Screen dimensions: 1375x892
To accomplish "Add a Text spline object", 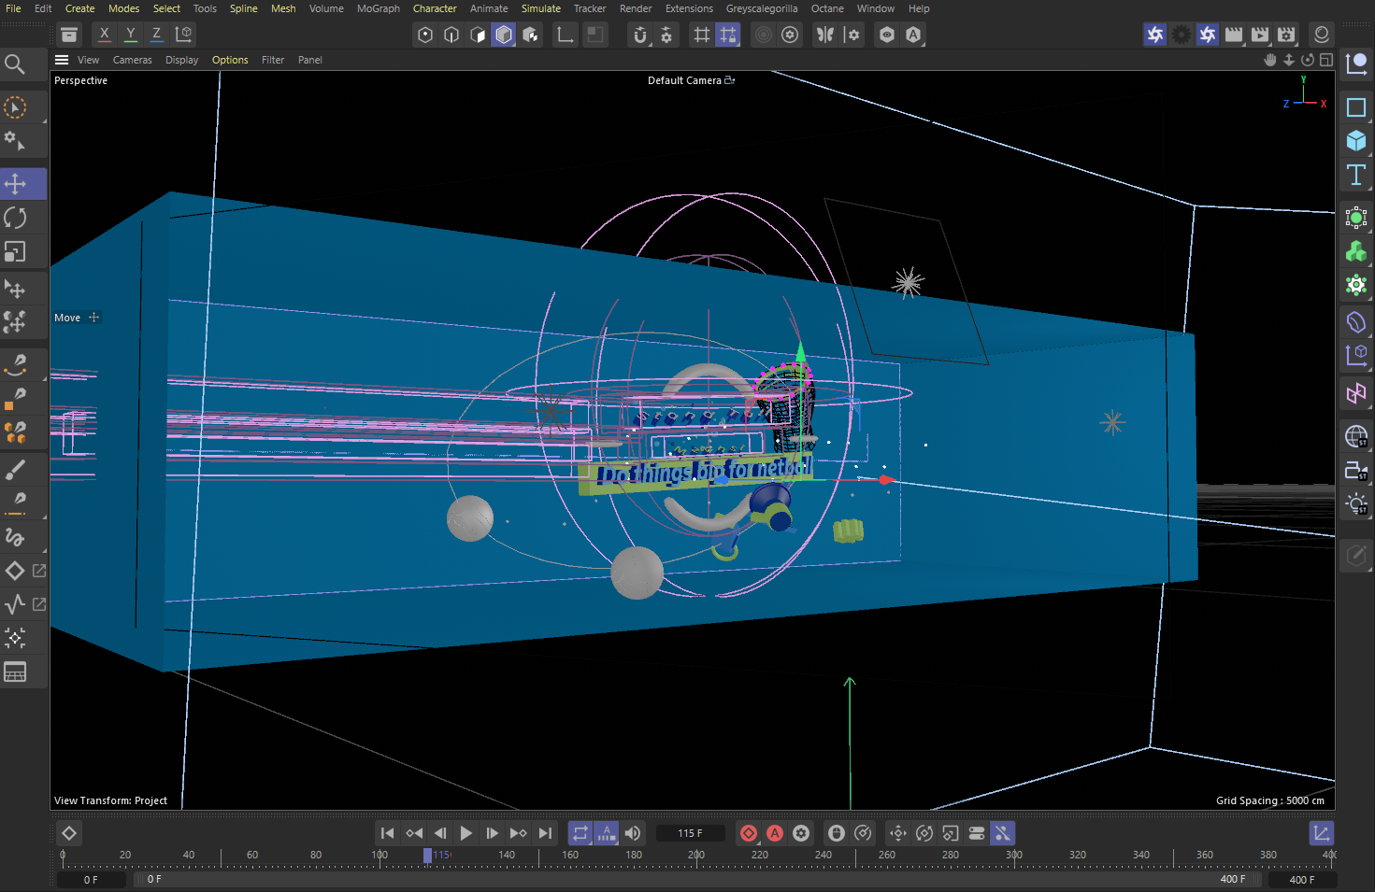I will (x=1355, y=175).
